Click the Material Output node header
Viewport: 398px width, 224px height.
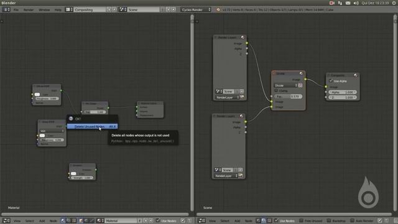click(150, 103)
